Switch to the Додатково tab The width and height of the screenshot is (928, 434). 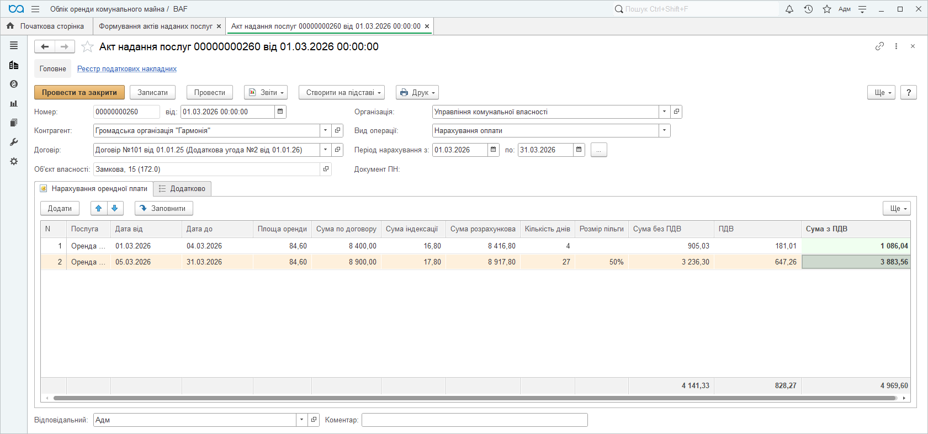tap(182, 189)
